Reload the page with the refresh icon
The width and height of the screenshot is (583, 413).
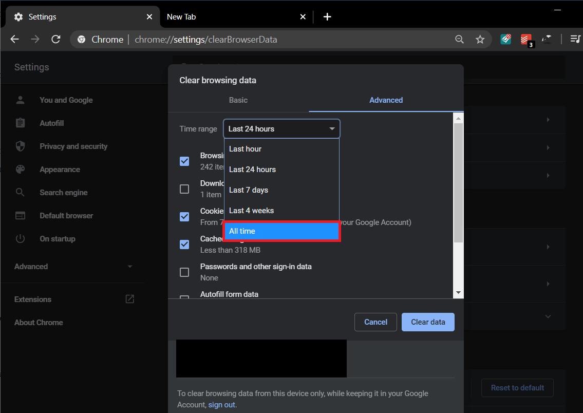56,40
